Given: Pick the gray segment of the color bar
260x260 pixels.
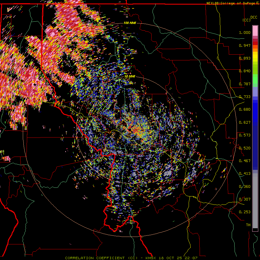Looking at the screenshot, I should click(x=255, y=201).
